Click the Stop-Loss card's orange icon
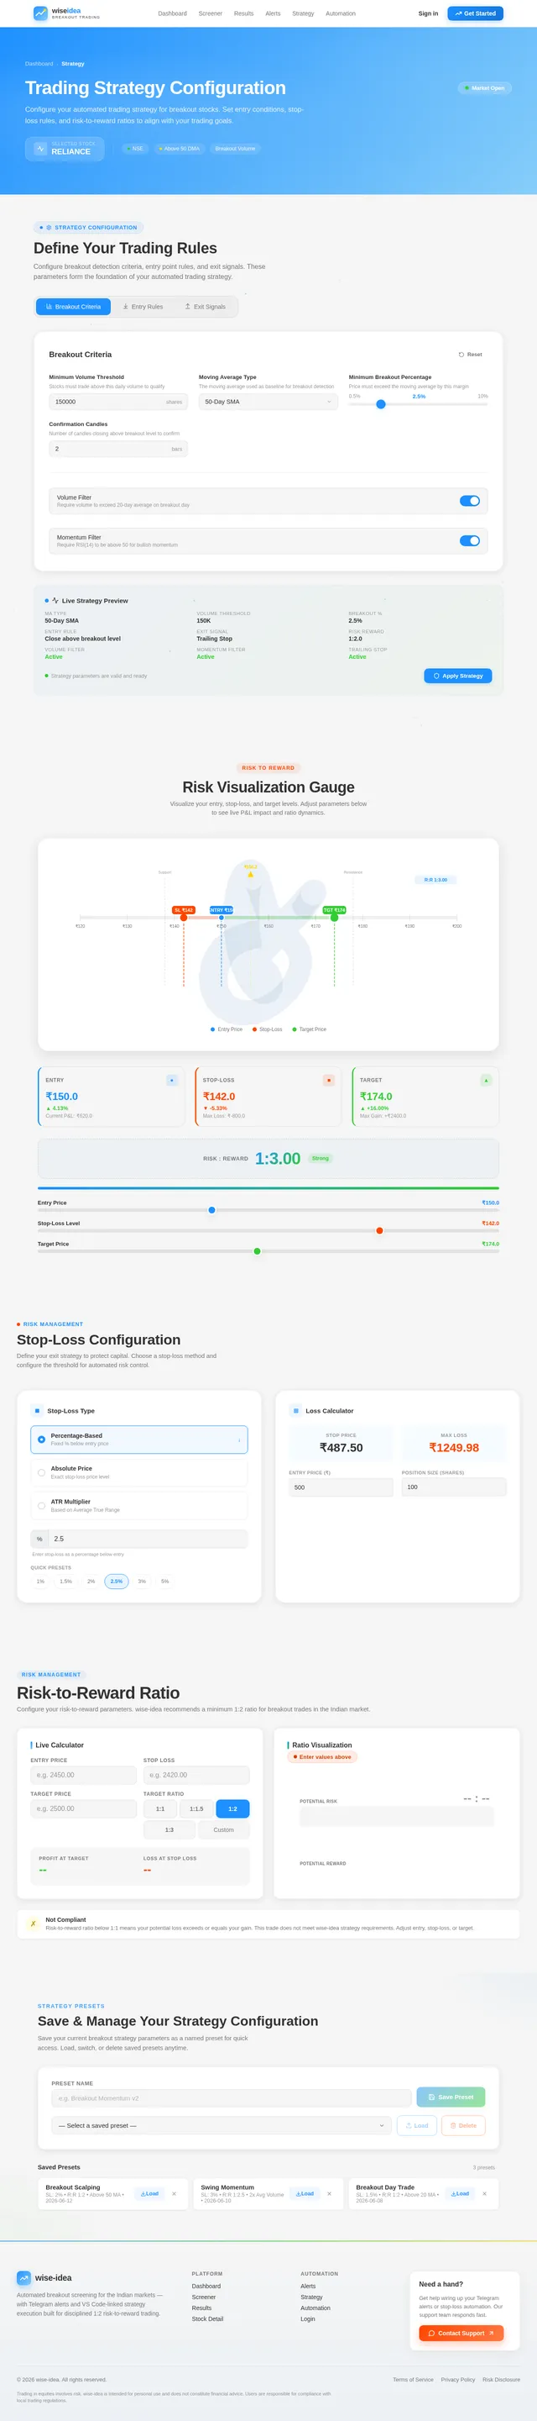This screenshot has height=2421, width=537. coord(329,1080)
